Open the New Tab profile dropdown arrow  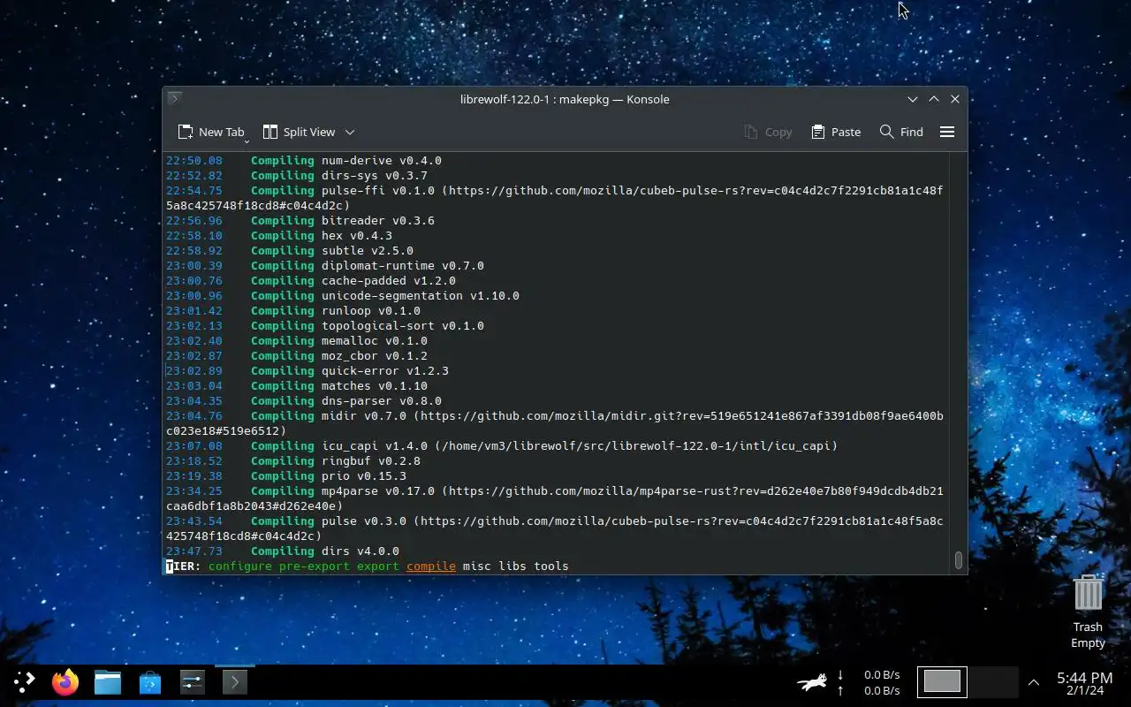click(247, 141)
